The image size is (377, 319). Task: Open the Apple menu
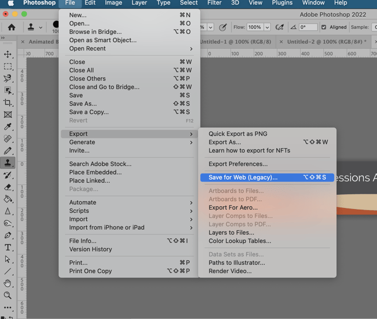11,3
